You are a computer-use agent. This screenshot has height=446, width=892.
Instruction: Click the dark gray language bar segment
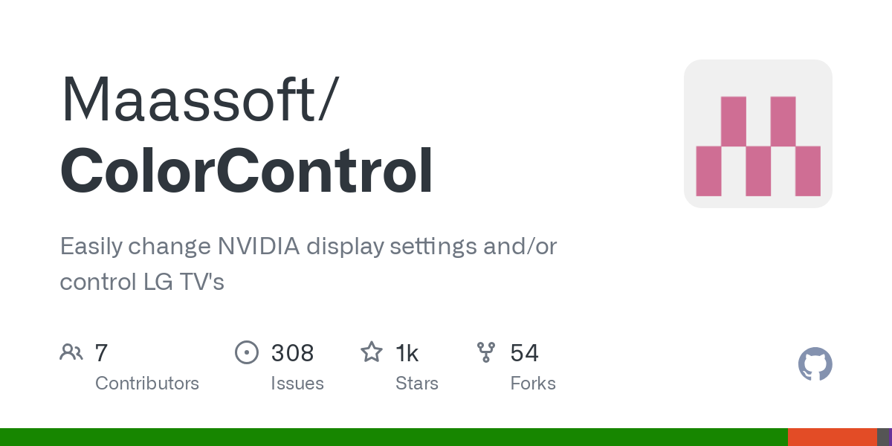click(x=882, y=437)
